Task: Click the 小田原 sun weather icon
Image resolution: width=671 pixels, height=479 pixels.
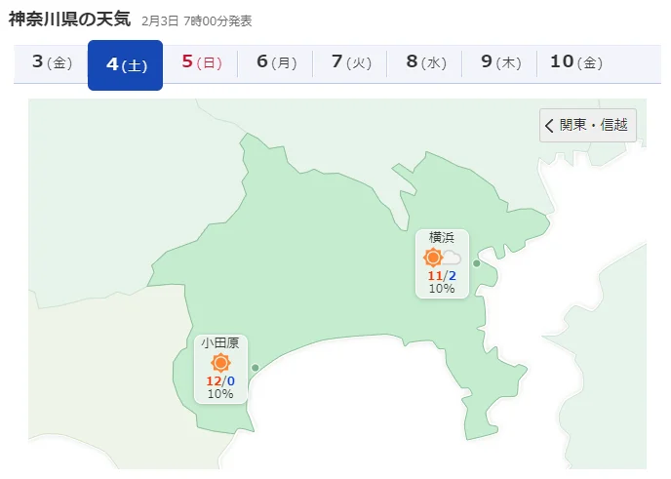Action: tap(220, 363)
